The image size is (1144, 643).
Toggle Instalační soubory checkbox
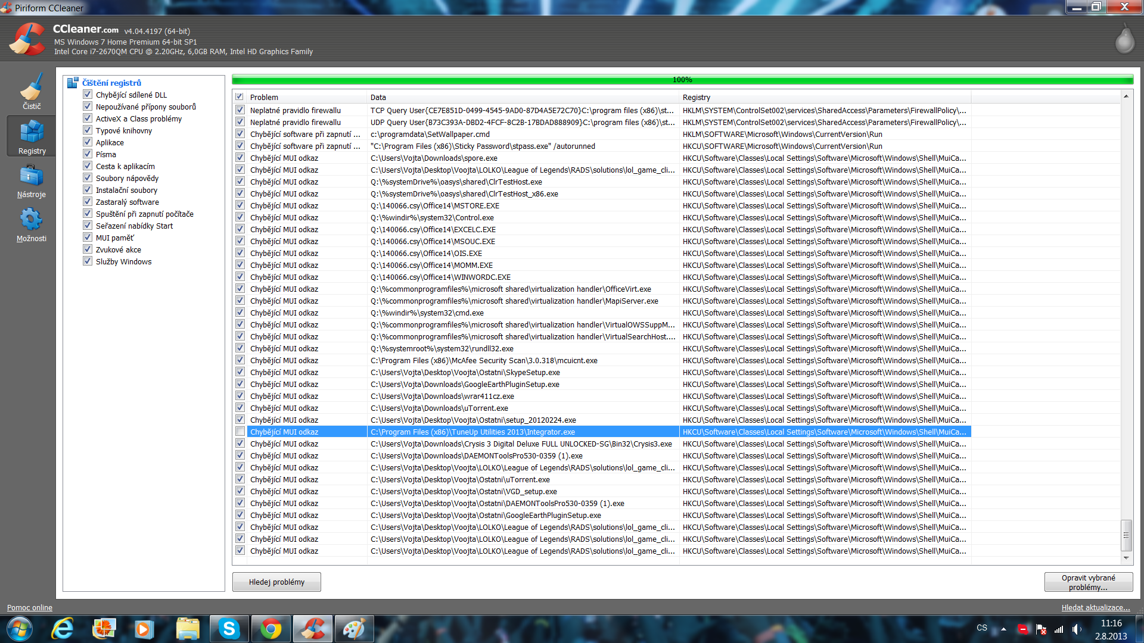click(x=88, y=190)
